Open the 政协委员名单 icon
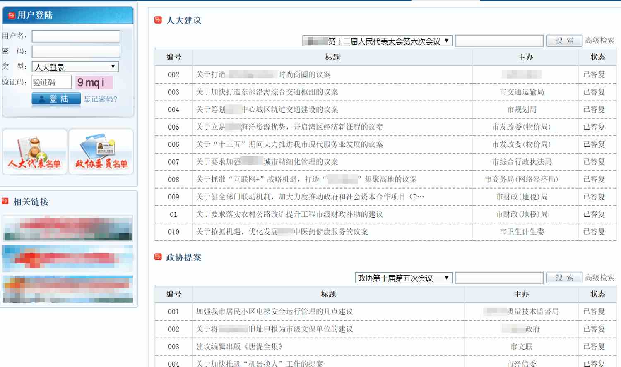This screenshot has width=621, height=367. [x=101, y=152]
